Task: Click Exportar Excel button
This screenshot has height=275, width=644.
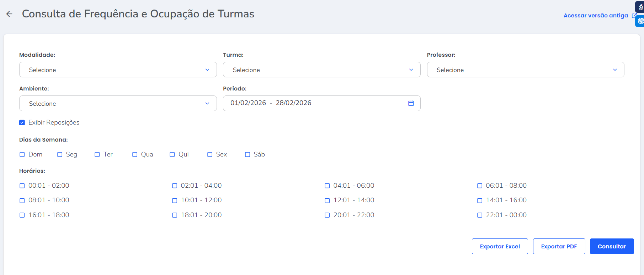Action: tap(500, 246)
